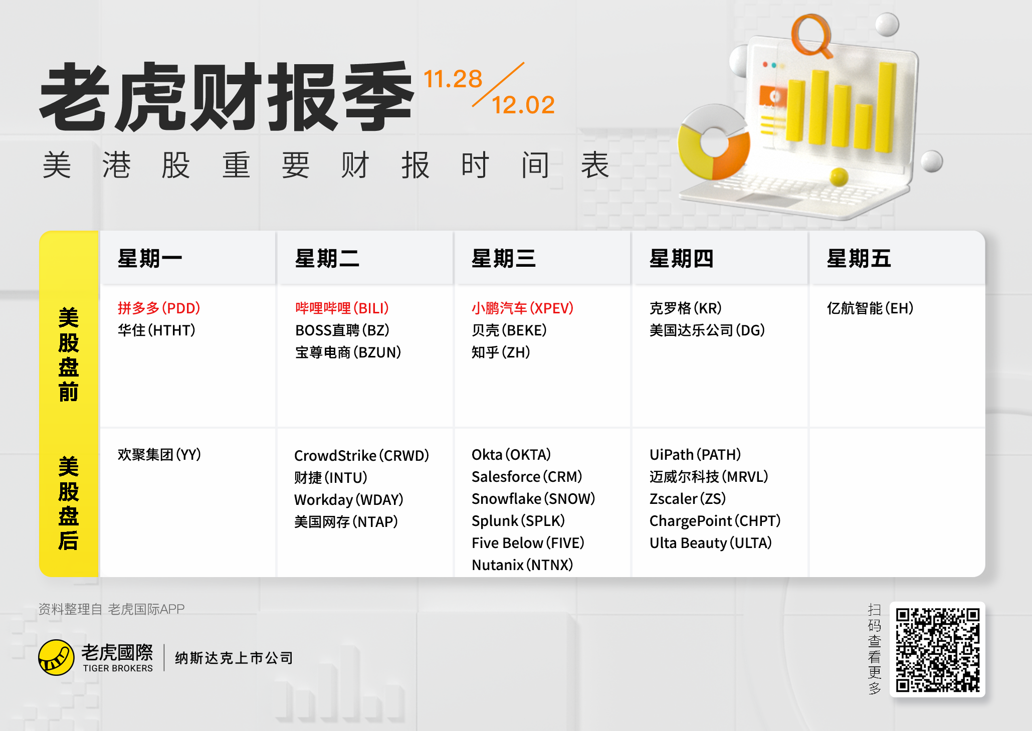Click 小鹏汽车 (XPEV) entry
Screen dimensions: 1032x731
click(x=522, y=308)
